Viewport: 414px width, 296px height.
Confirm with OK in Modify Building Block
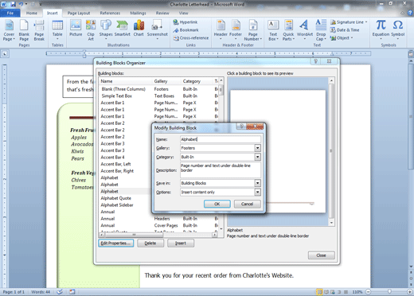(217, 204)
